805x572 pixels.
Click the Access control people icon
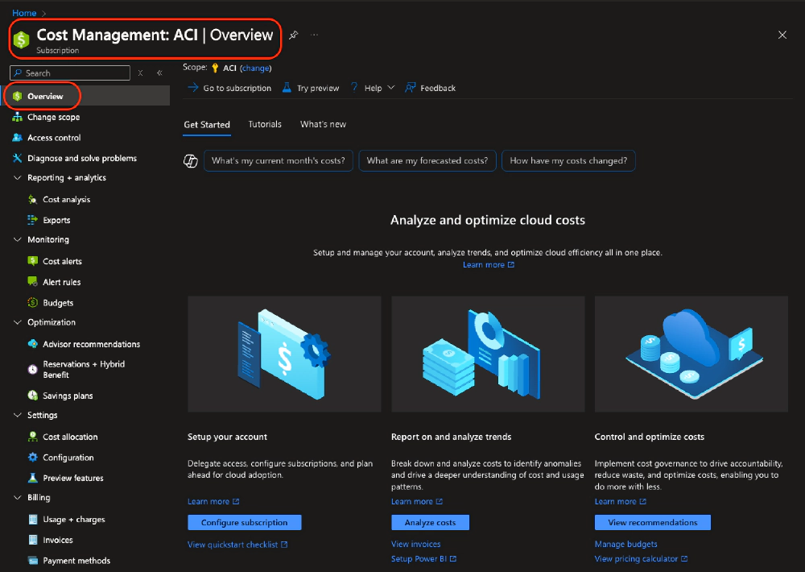(x=18, y=138)
